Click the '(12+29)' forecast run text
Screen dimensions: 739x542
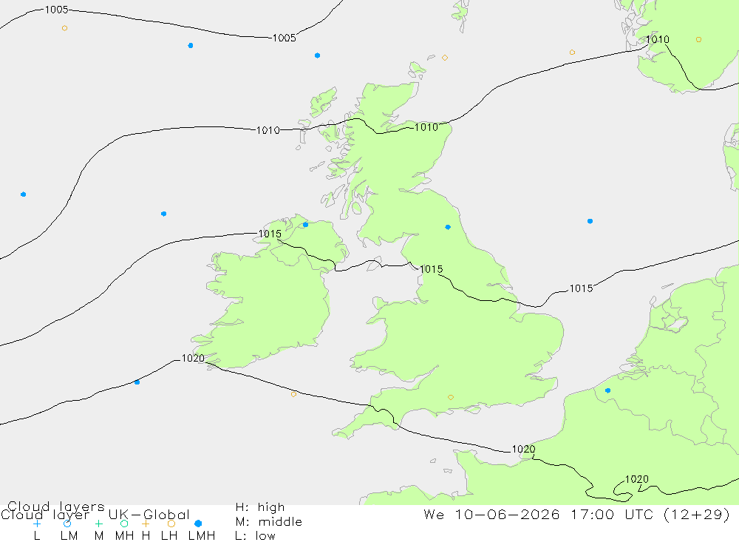click(697, 514)
